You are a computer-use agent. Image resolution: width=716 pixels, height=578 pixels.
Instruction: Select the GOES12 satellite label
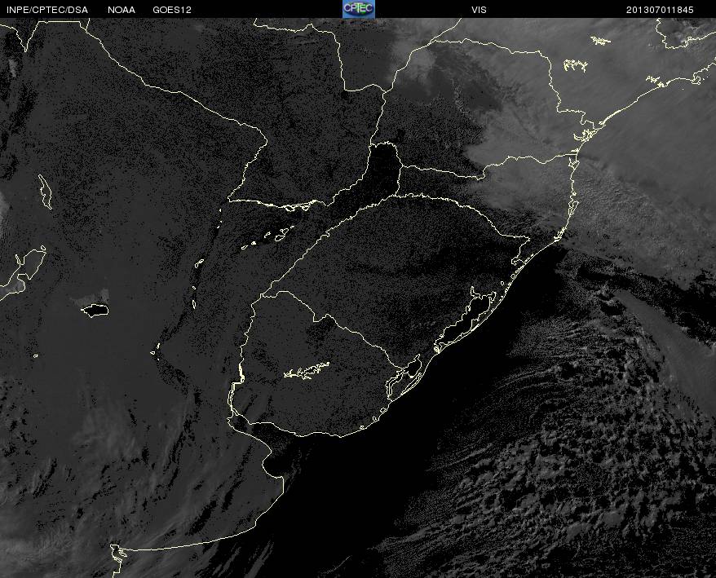[172, 10]
